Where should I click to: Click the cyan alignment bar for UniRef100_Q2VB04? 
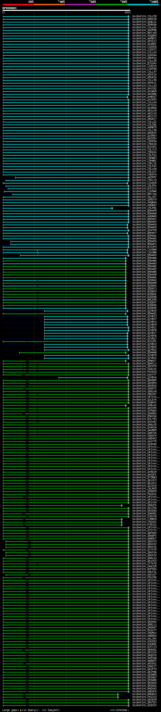(x=94, y=378)
